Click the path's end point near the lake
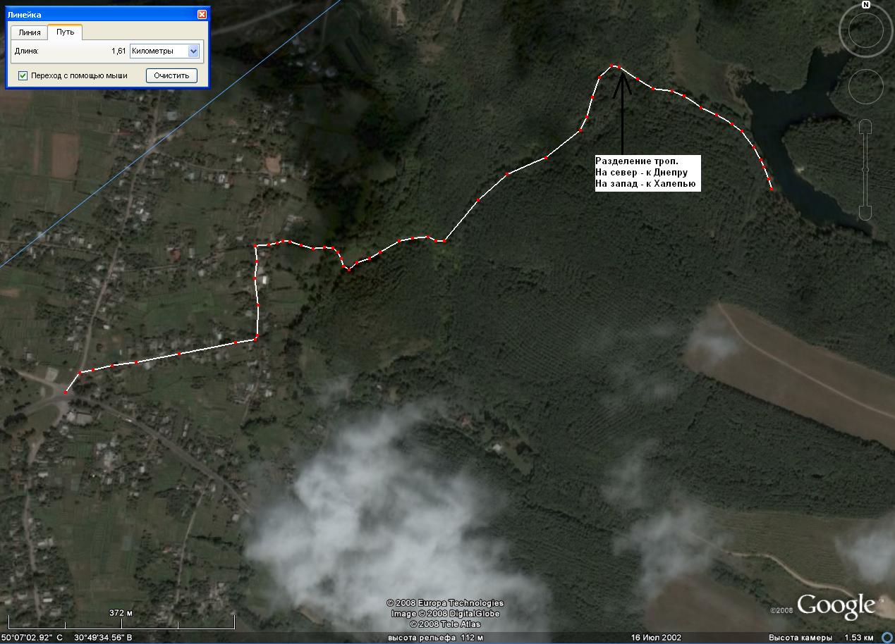The width and height of the screenshot is (895, 644). point(771,189)
